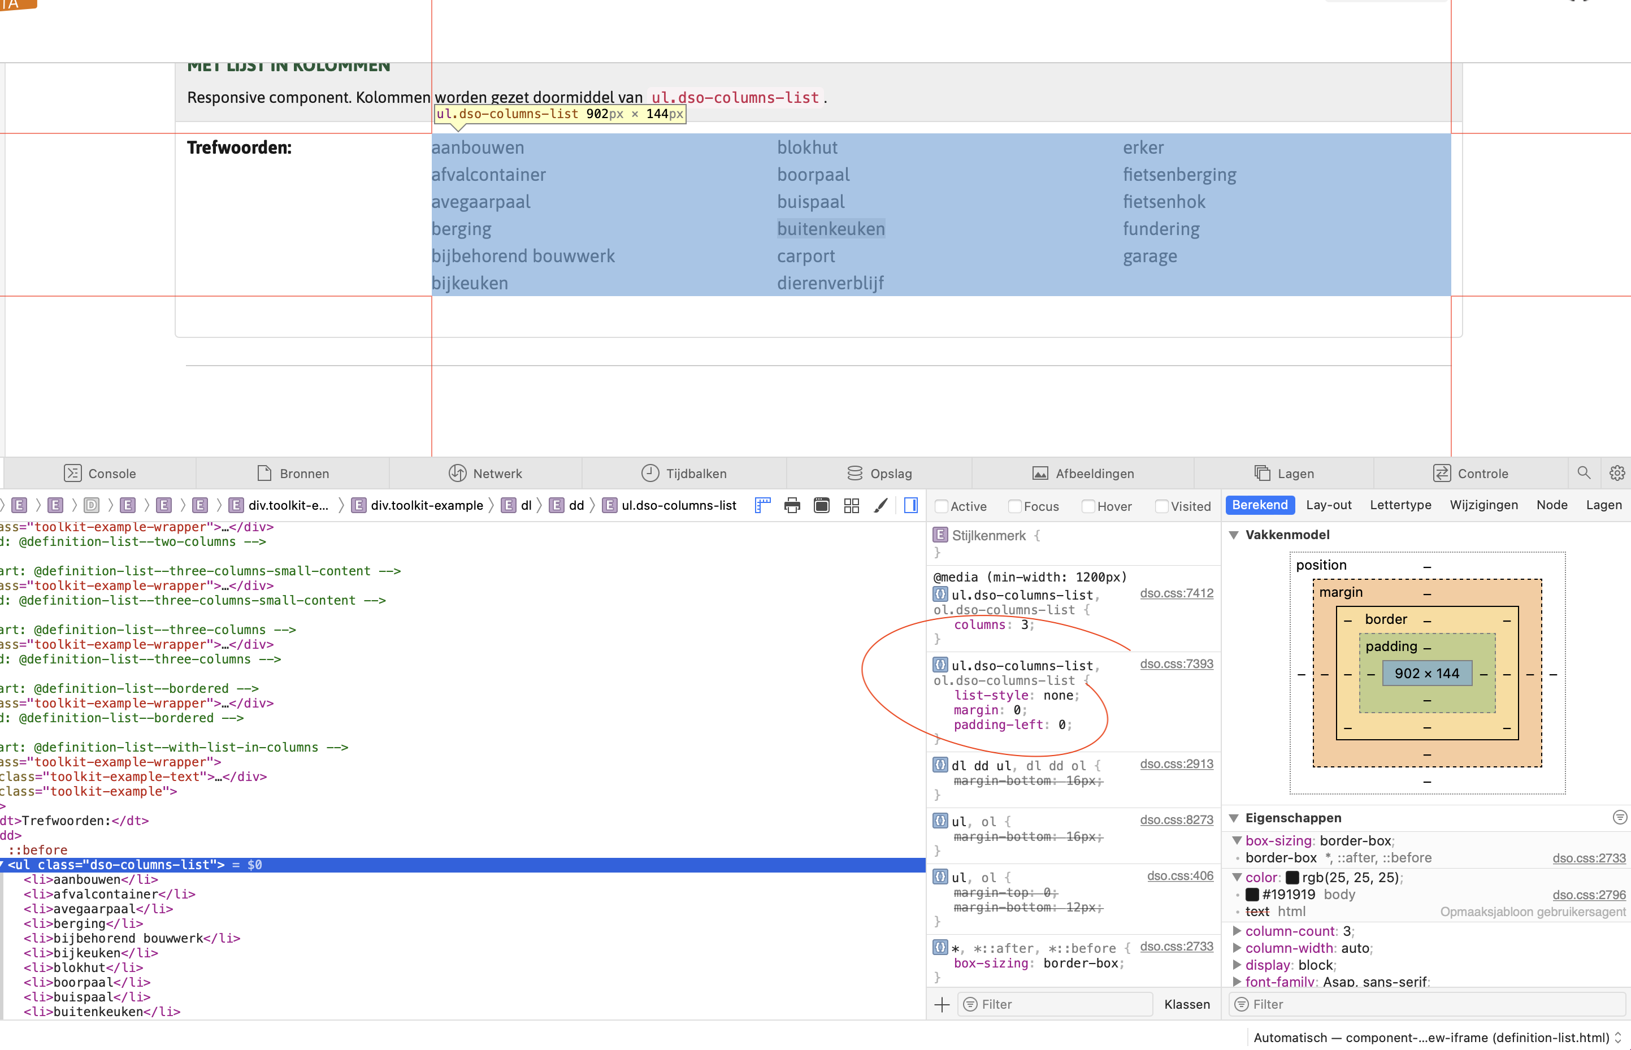Expand the font-family property details

pyautogui.click(x=1237, y=982)
